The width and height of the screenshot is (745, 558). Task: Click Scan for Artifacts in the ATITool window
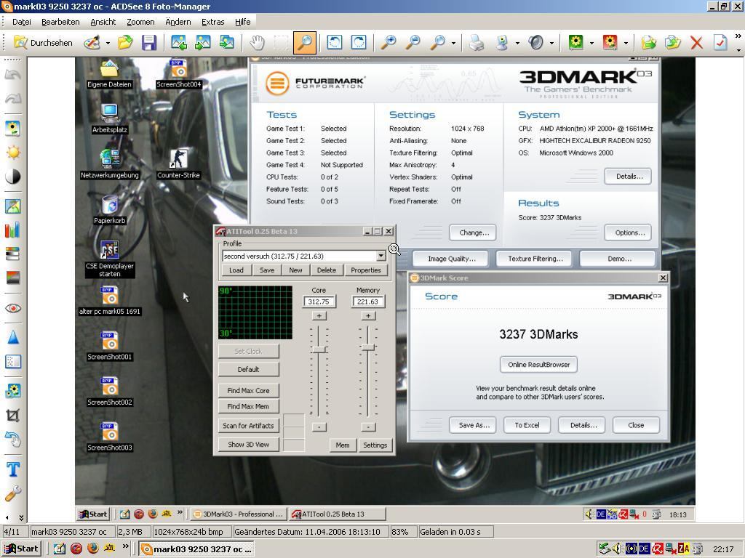pos(249,426)
